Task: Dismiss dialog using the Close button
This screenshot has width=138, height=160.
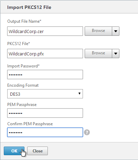Action: (x=38, y=151)
